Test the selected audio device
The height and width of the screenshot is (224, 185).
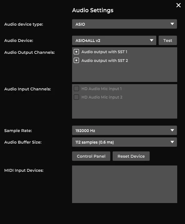click(x=168, y=40)
